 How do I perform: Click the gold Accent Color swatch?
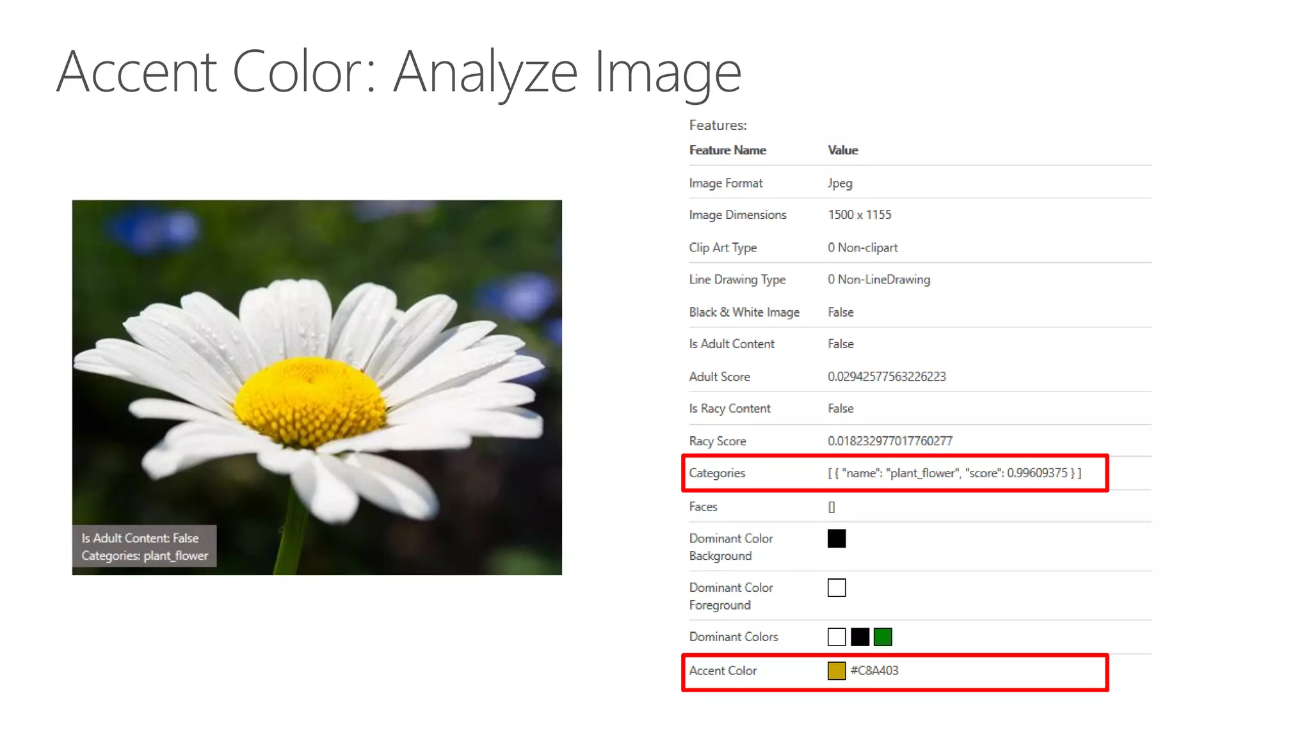click(x=836, y=670)
